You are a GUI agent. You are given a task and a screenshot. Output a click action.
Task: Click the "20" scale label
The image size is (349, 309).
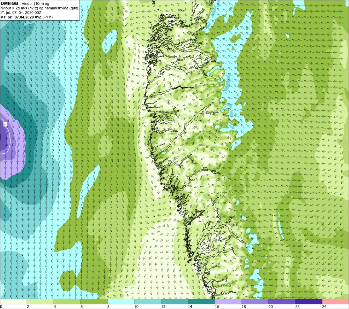click(270, 307)
